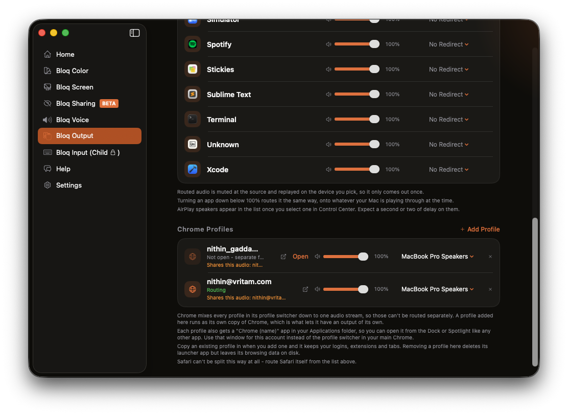Click lock icon next to Bloq Input
The image size is (568, 415).
click(x=113, y=153)
